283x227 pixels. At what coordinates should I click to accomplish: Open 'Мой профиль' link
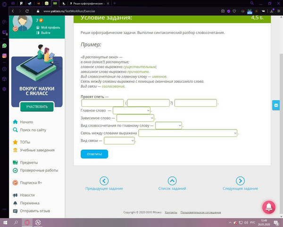48,27
